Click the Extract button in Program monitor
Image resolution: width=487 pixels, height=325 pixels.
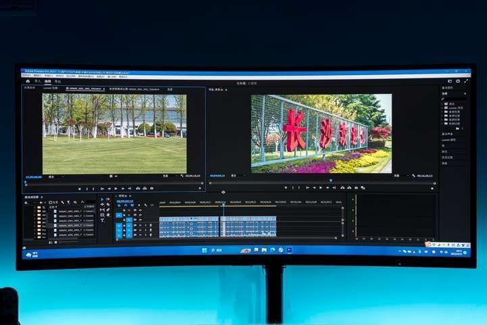(350, 188)
